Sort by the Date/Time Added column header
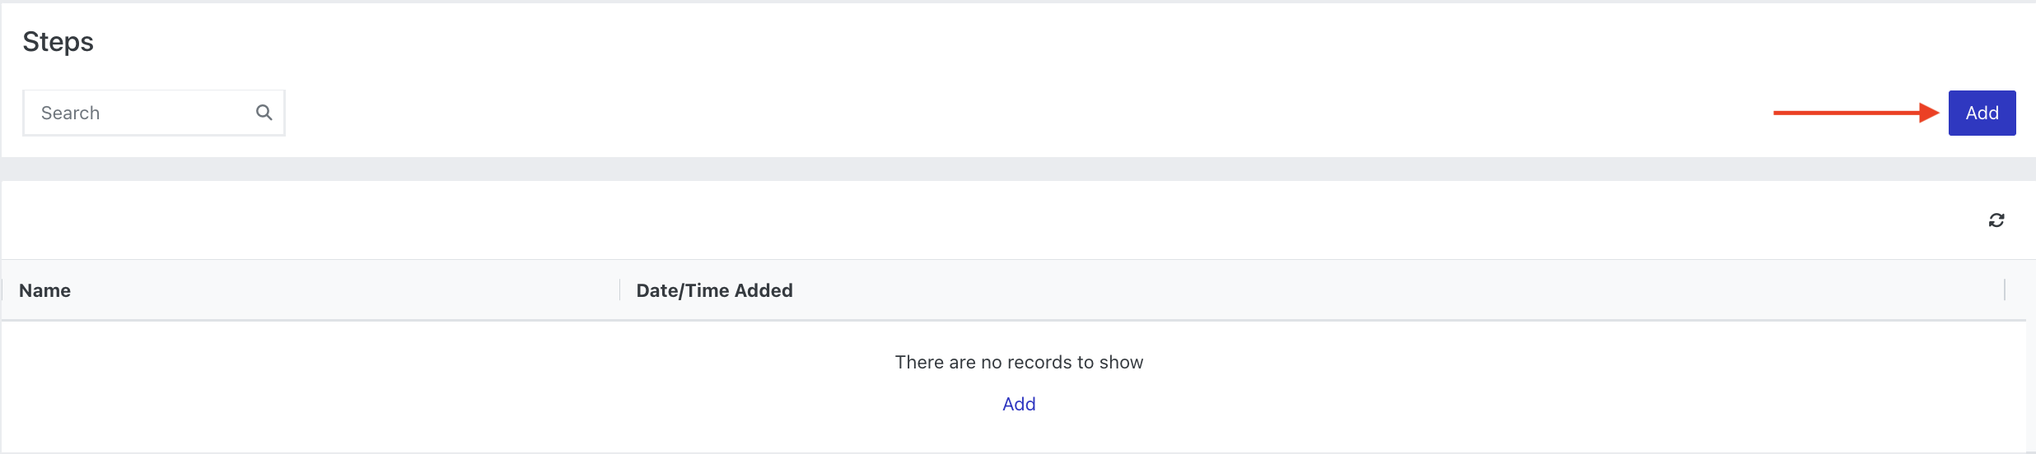The width and height of the screenshot is (2036, 454). [x=714, y=290]
